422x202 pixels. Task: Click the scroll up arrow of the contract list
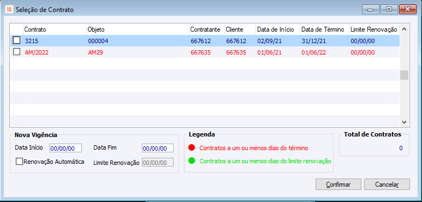point(404,29)
